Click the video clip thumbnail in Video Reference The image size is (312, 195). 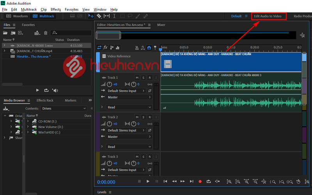(x=168, y=64)
